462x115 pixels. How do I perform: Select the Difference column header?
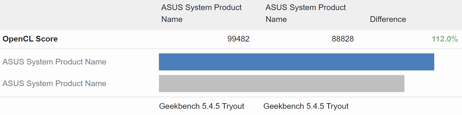(388, 19)
